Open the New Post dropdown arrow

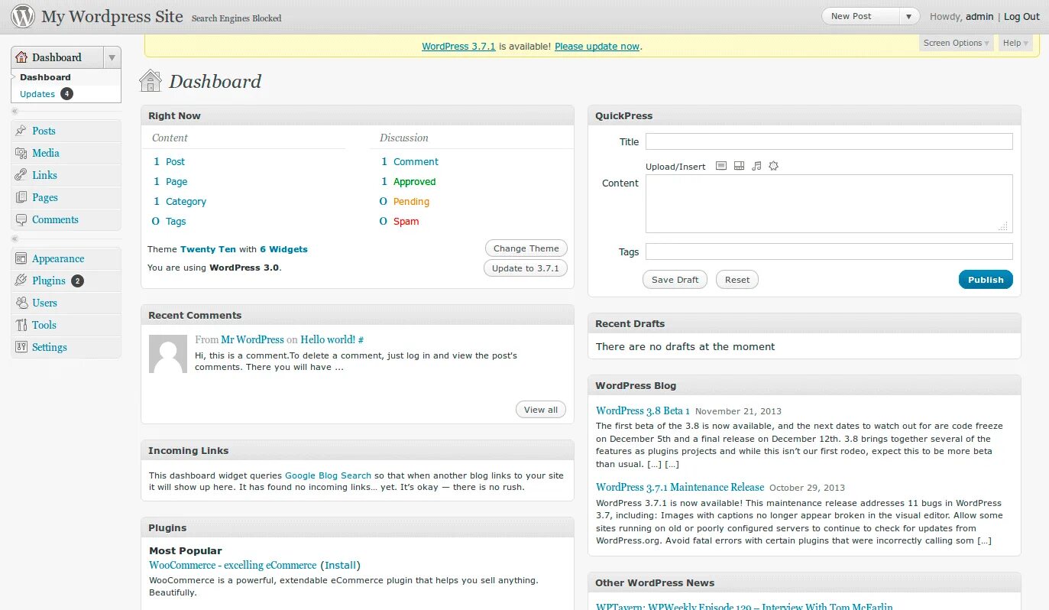coord(908,15)
